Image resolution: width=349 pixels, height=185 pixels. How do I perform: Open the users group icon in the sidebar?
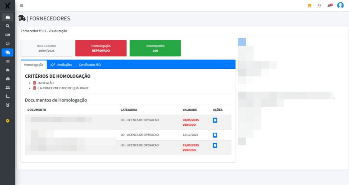click(x=8, y=88)
